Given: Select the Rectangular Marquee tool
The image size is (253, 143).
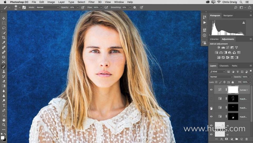Looking at the screenshot, I should click(x=3, y=23).
